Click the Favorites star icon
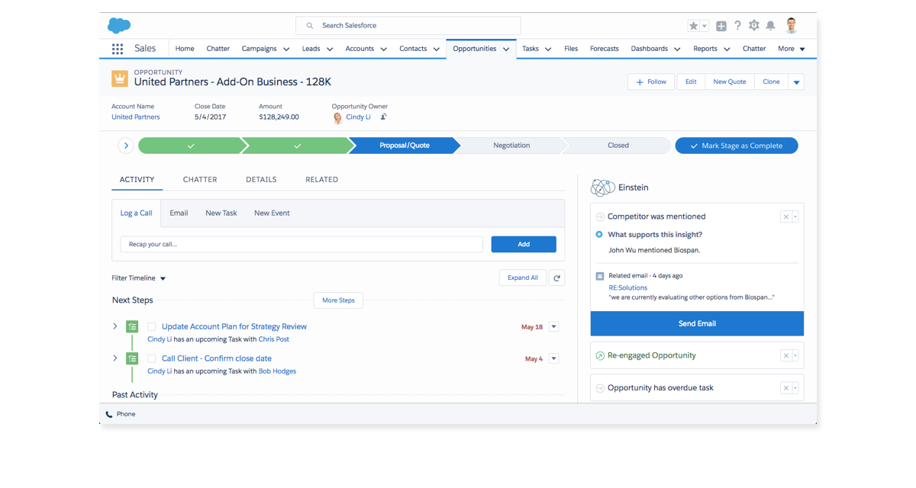916x488 pixels. tap(693, 26)
